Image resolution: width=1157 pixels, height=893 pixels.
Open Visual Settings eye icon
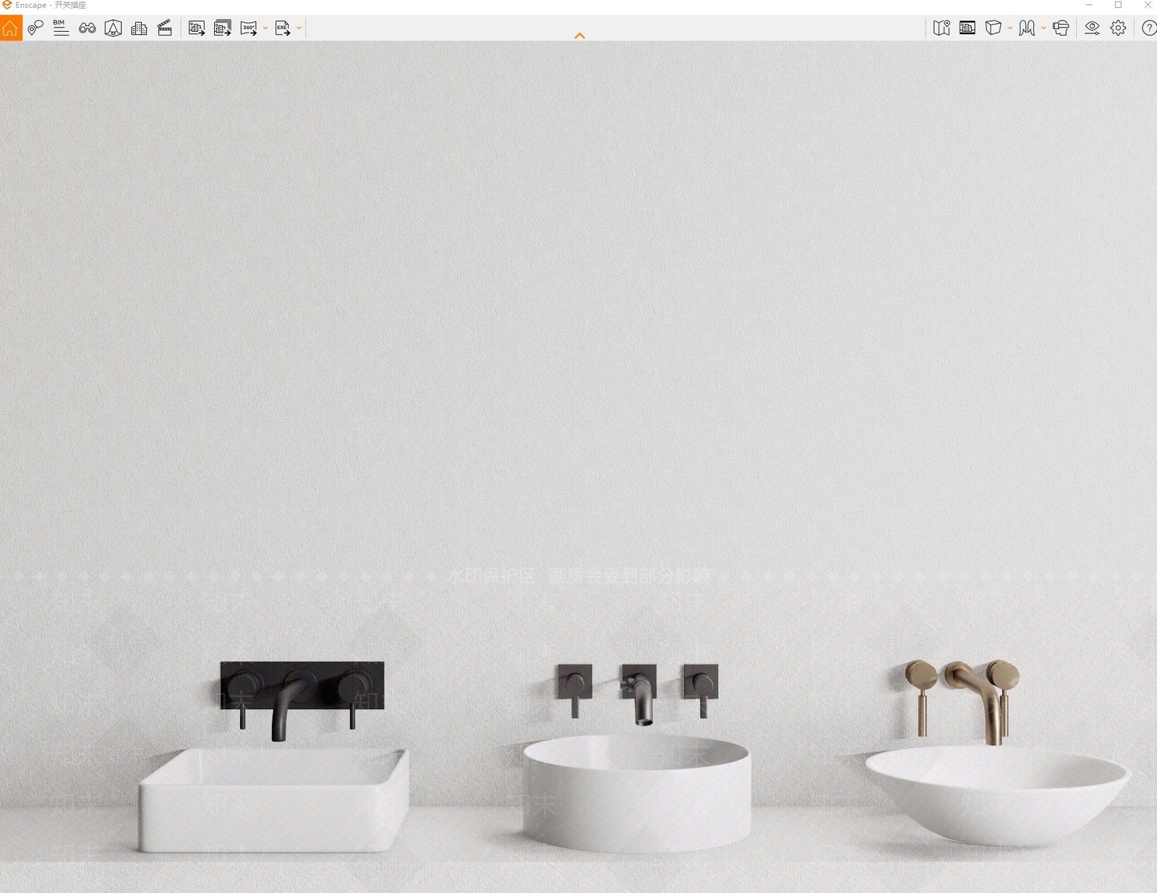pos(1092,28)
